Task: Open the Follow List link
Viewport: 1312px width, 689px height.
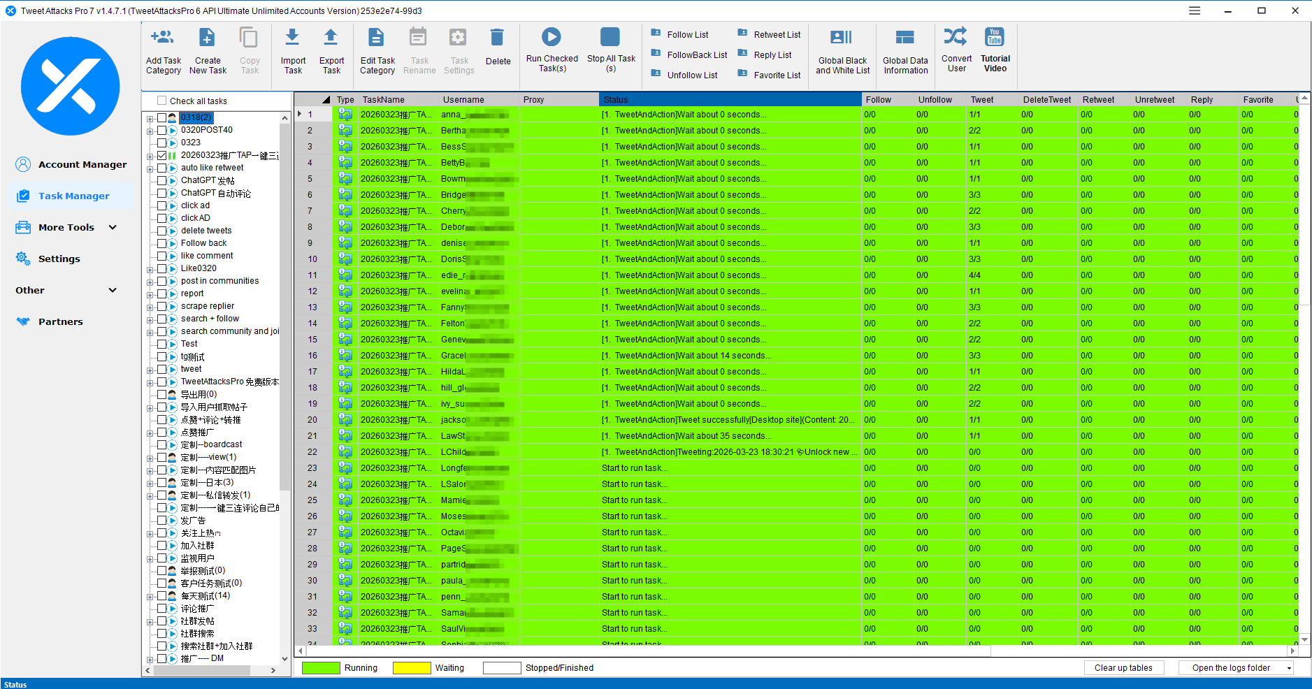Action: [x=687, y=34]
